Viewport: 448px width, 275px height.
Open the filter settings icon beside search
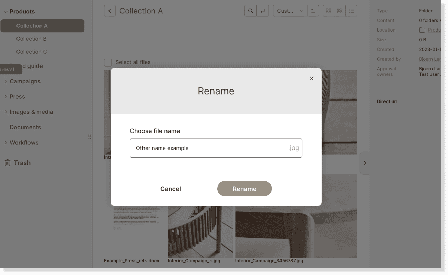point(263,11)
